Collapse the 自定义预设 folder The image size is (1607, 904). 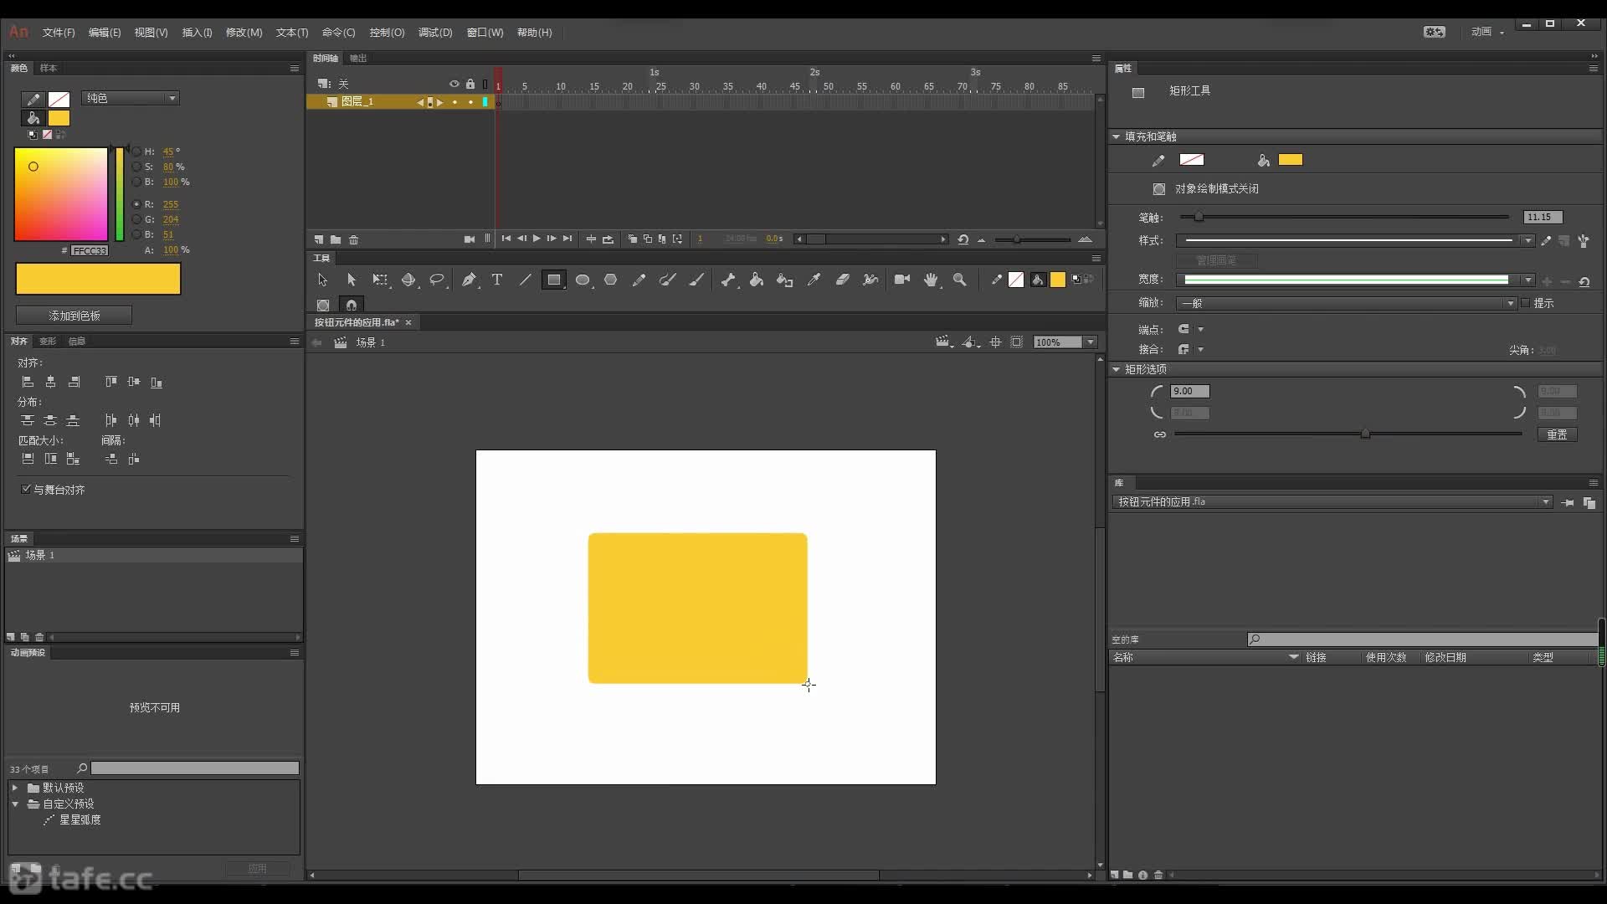click(14, 804)
